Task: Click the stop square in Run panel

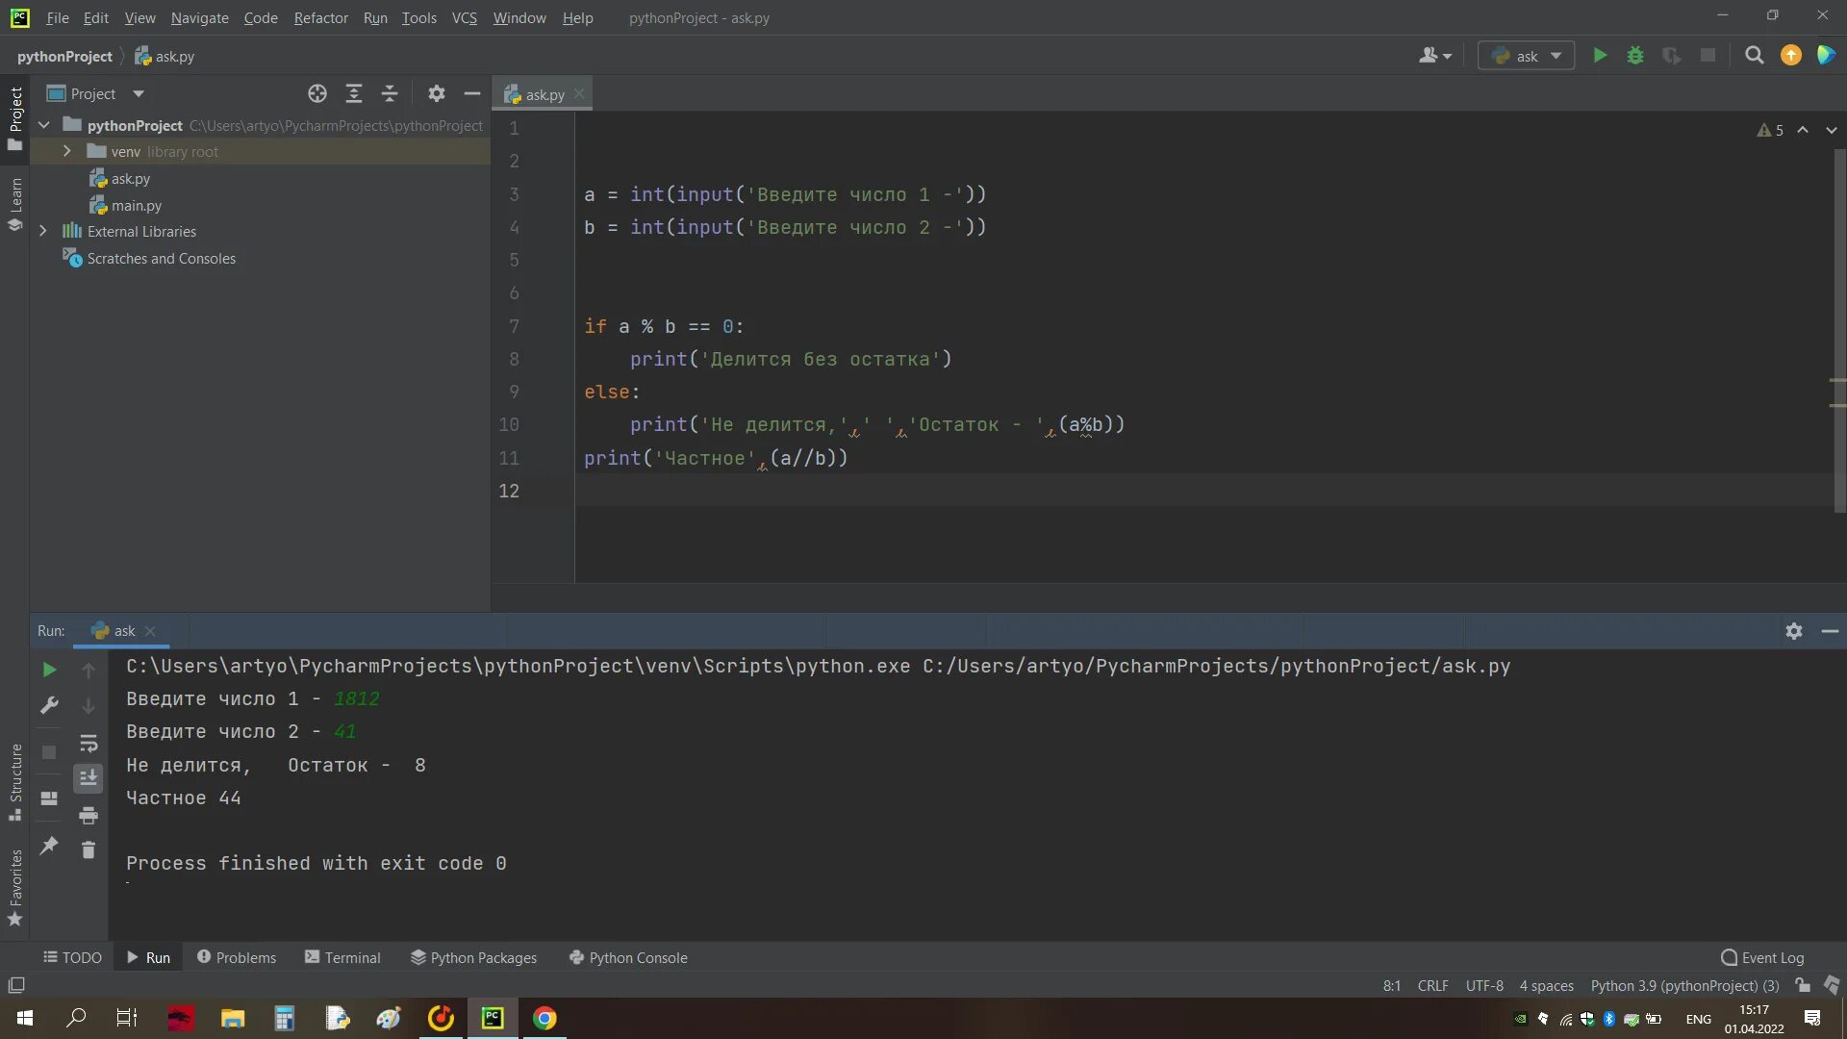Action: point(49,752)
